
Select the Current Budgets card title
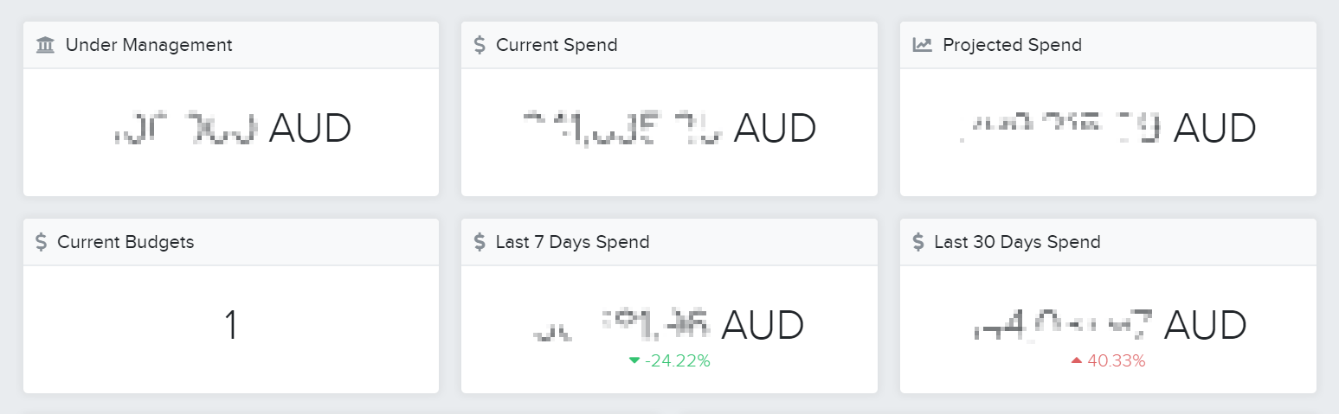pyautogui.click(x=126, y=242)
